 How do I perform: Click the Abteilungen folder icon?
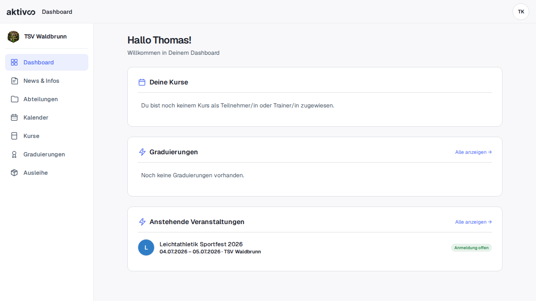pyautogui.click(x=14, y=99)
